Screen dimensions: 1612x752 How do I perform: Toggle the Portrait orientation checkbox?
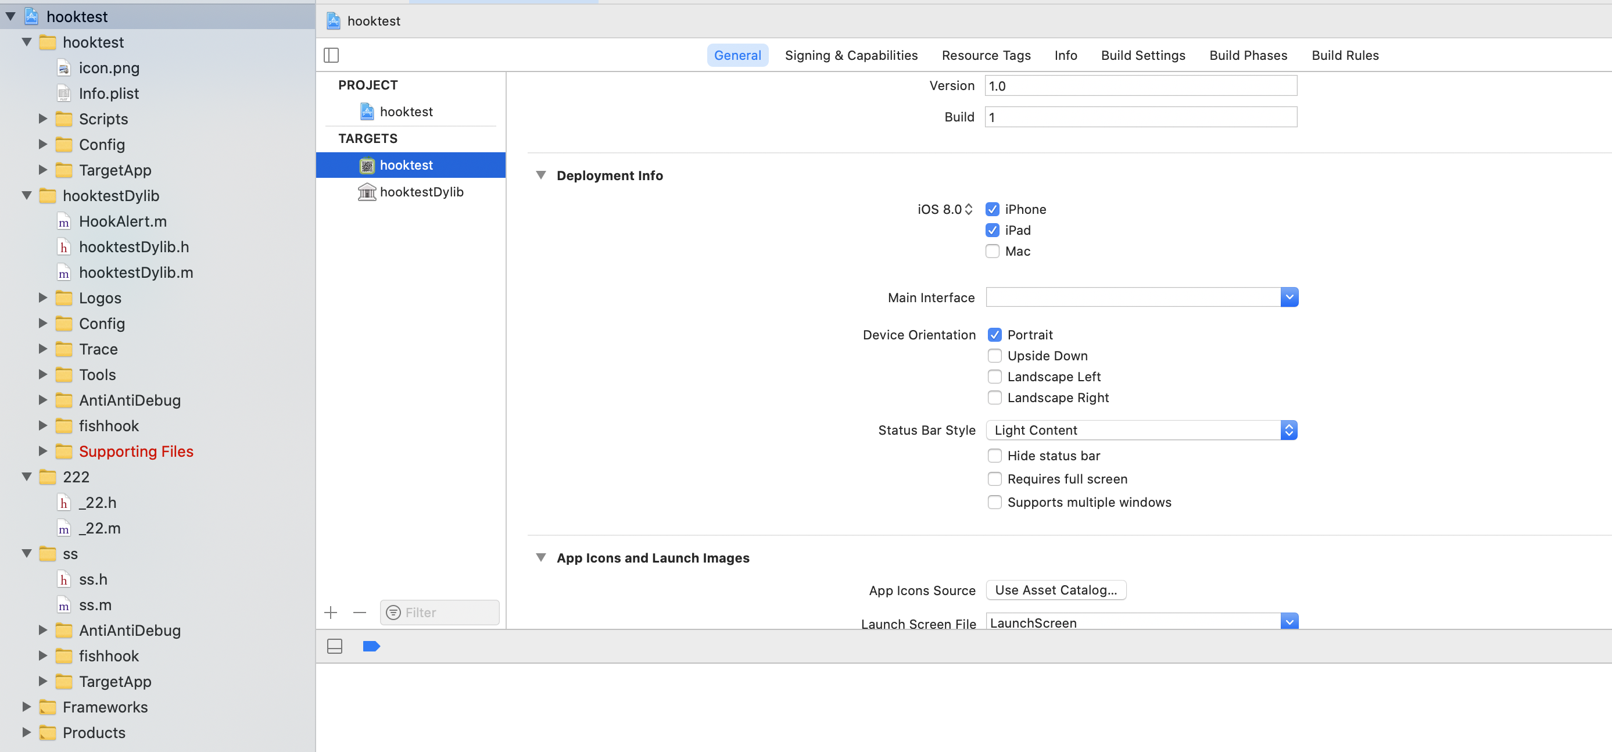[x=994, y=335]
